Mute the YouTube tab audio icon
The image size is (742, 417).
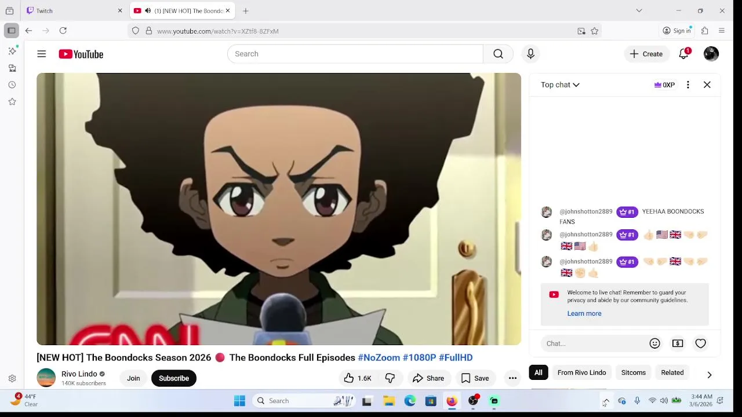click(148, 11)
